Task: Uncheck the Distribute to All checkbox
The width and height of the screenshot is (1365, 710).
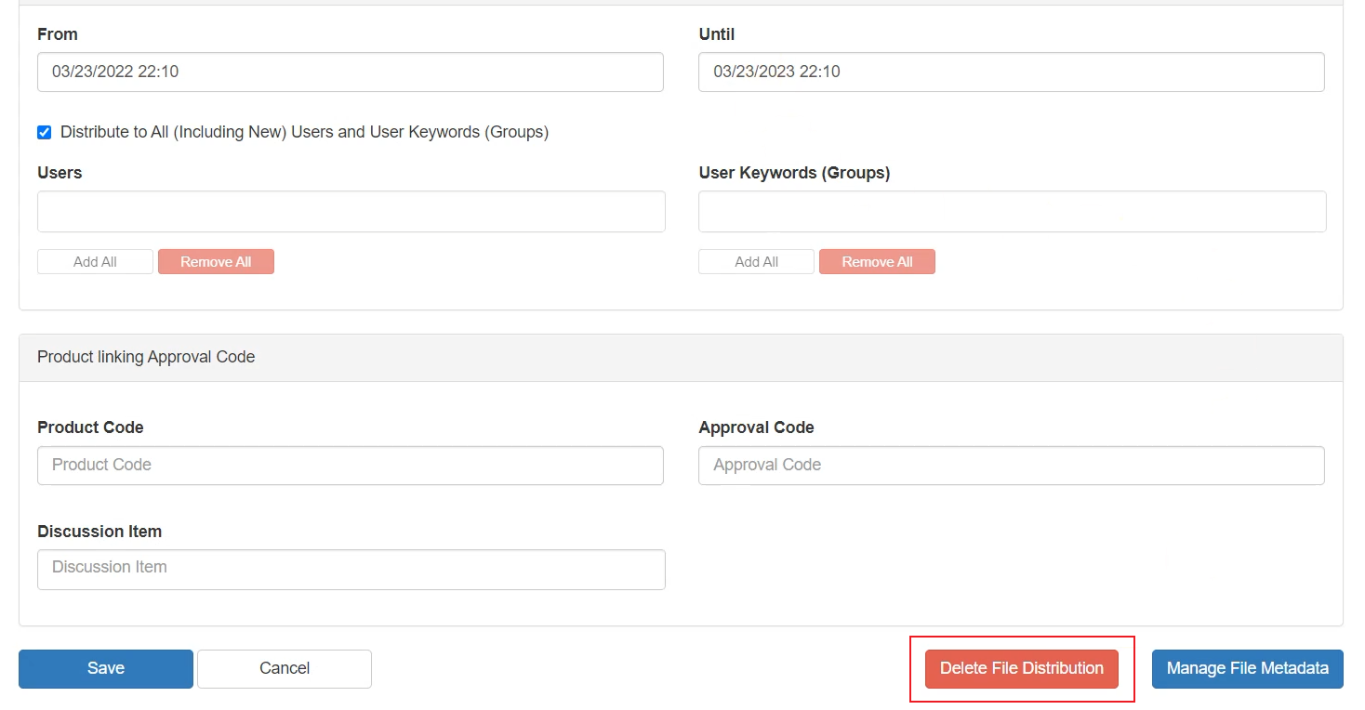Action: 44,132
